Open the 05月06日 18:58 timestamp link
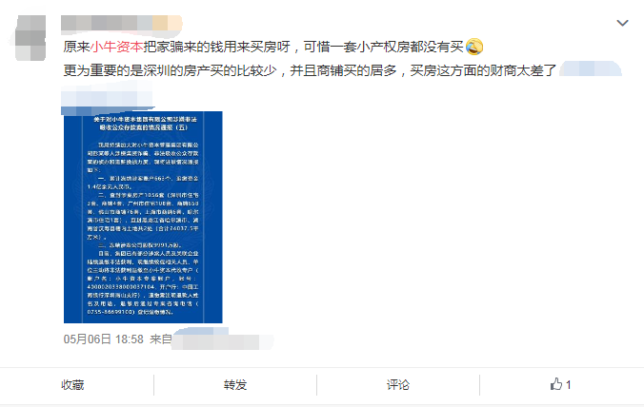 click(x=104, y=339)
